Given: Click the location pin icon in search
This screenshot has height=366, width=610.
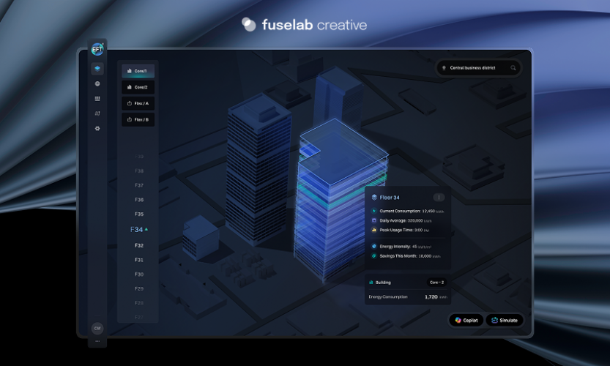Looking at the screenshot, I should coord(444,68).
